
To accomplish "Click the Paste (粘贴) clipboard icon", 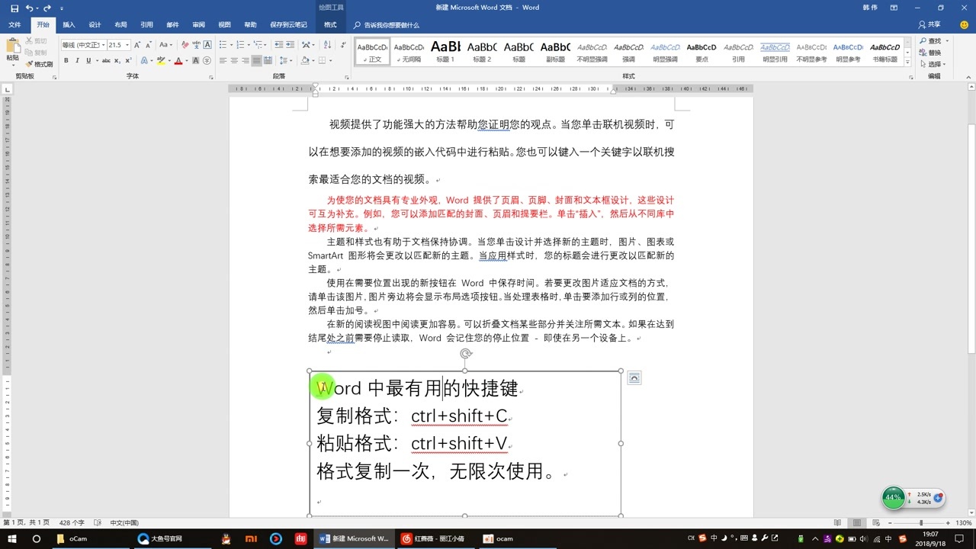I will coord(13,44).
